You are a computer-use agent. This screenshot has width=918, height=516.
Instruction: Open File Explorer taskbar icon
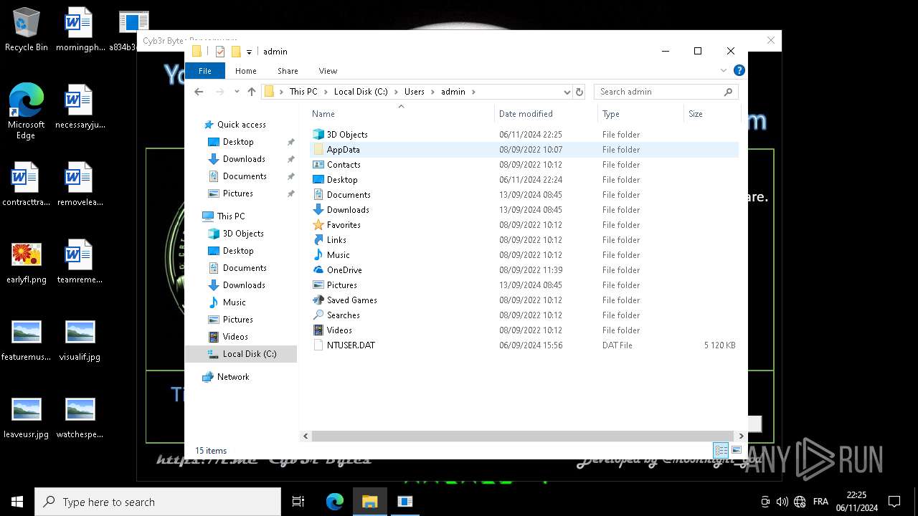tap(370, 502)
